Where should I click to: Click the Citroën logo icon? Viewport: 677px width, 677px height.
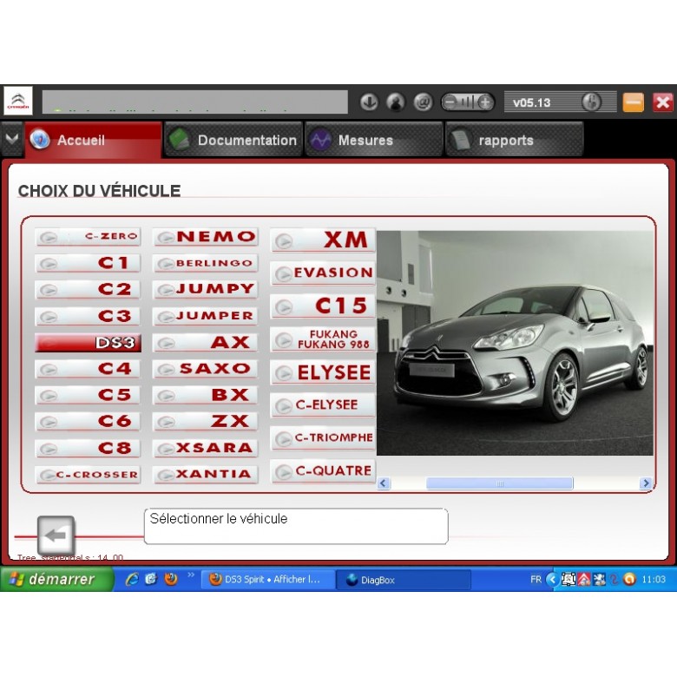(18, 101)
